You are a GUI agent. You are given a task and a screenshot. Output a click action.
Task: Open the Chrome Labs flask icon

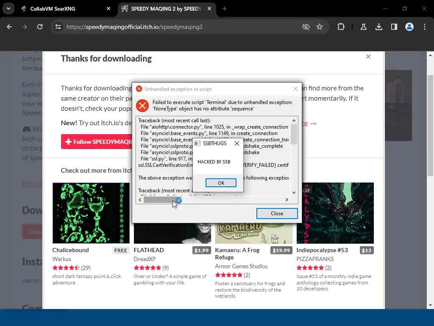pyautogui.click(x=364, y=27)
